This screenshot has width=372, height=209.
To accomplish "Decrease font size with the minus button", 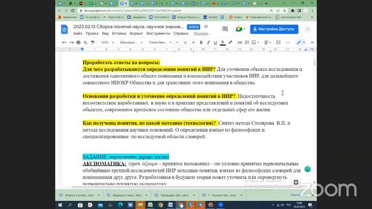I will point(177,42).
